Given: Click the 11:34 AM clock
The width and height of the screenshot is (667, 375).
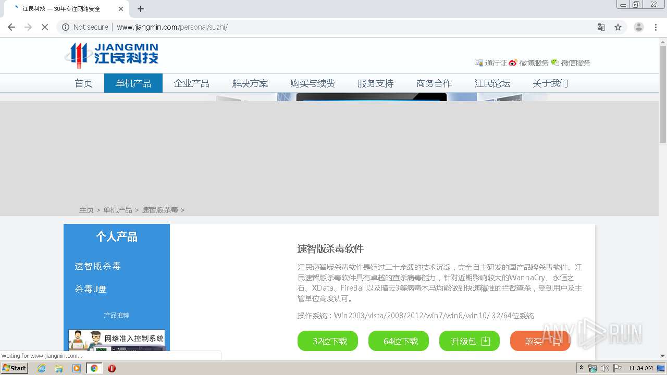Looking at the screenshot, I should tap(640, 368).
